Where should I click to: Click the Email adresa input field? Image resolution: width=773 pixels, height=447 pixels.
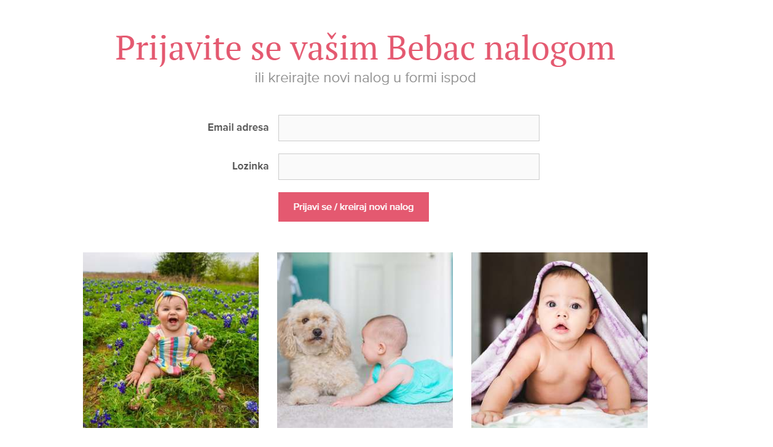tap(409, 128)
